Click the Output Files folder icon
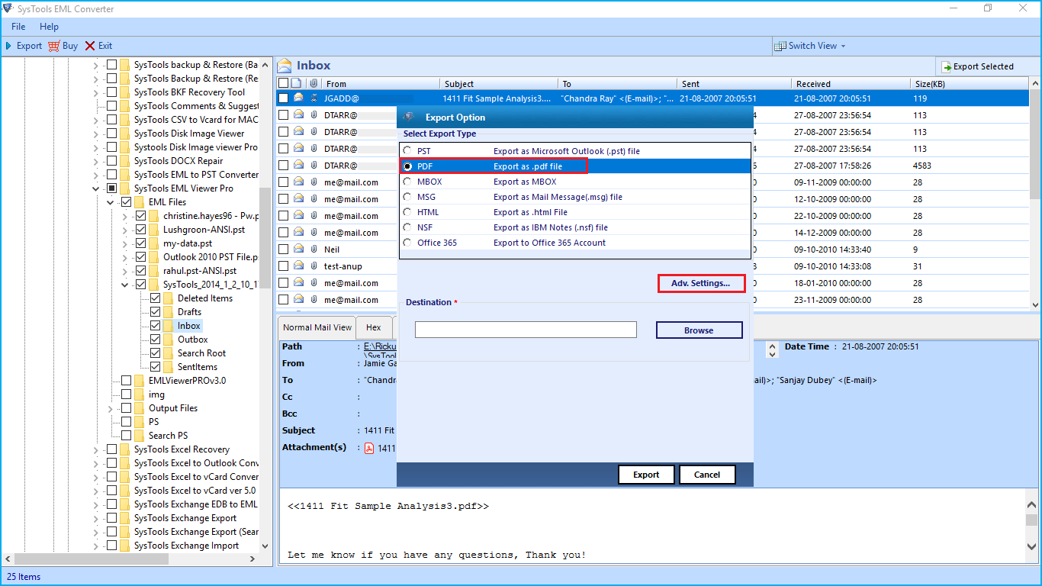The width and height of the screenshot is (1042, 586). [139, 408]
